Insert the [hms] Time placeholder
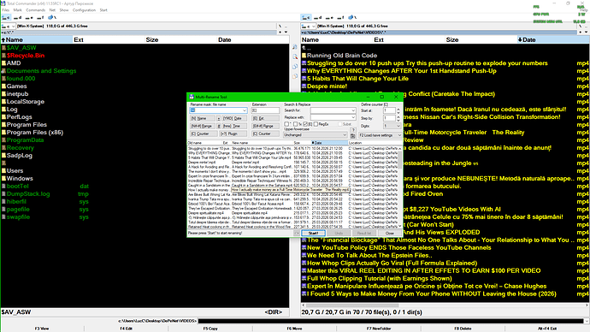This screenshot has height=332, width=590. (234, 126)
